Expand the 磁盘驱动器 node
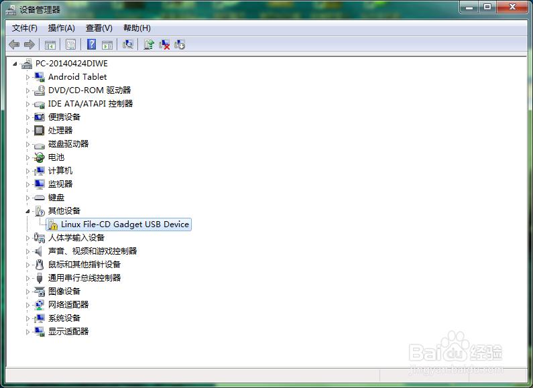Viewport: 533px width, 388px height. 28,144
